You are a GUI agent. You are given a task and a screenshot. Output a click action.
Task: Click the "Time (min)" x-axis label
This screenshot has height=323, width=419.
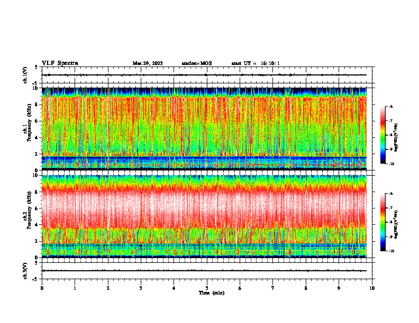pyautogui.click(x=212, y=293)
